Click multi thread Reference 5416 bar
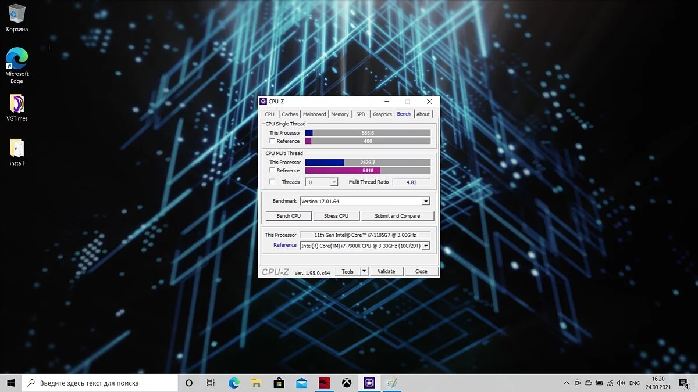 tap(368, 171)
